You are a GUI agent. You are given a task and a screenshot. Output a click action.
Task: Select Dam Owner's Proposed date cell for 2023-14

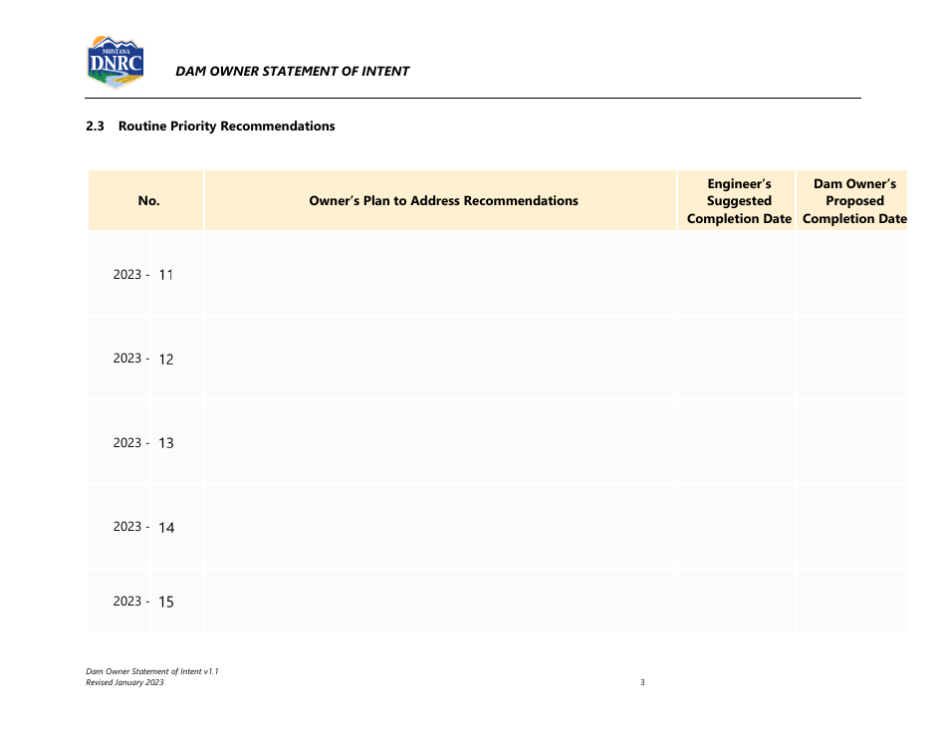point(851,527)
